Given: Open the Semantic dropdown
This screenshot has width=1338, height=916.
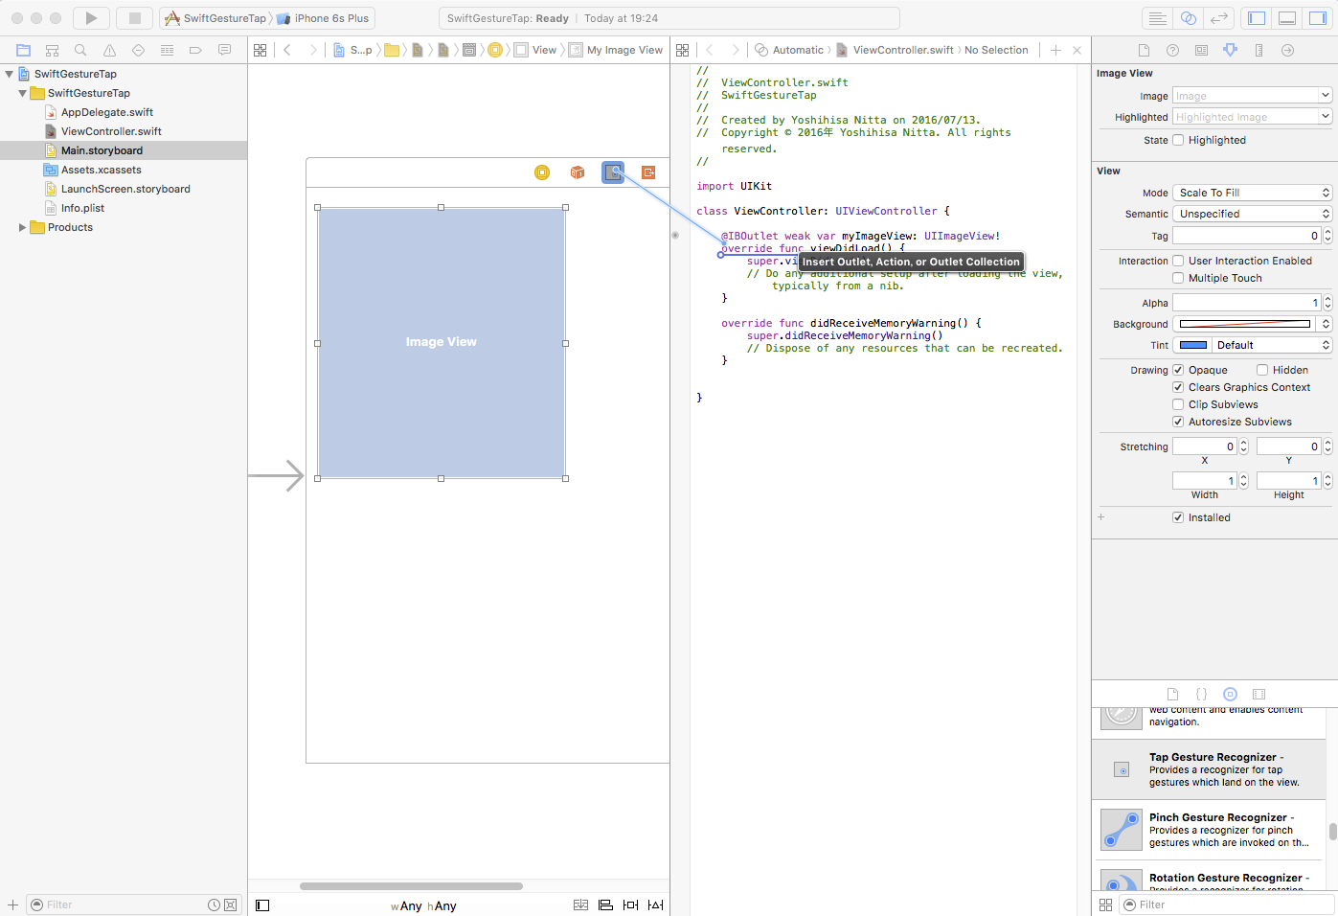Looking at the screenshot, I should click(1252, 214).
